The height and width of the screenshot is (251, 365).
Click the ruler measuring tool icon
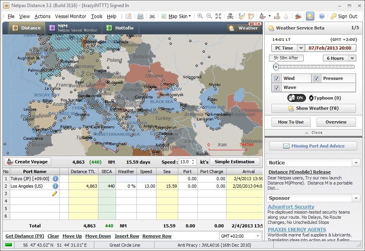click(x=251, y=16)
